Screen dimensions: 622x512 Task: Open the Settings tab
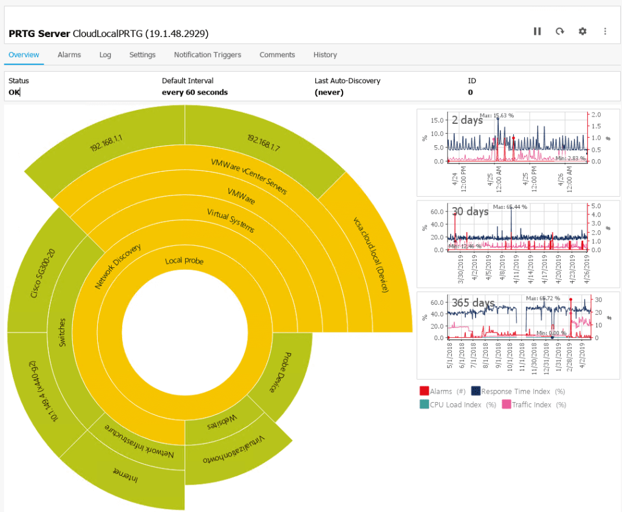point(142,55)
